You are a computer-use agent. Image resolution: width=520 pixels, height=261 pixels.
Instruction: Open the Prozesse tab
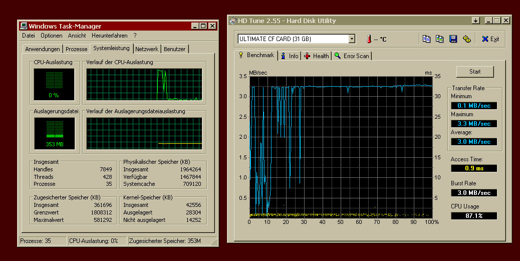coord(76,49)
